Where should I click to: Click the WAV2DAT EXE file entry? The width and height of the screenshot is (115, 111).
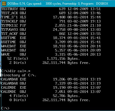tap(51, 46)
